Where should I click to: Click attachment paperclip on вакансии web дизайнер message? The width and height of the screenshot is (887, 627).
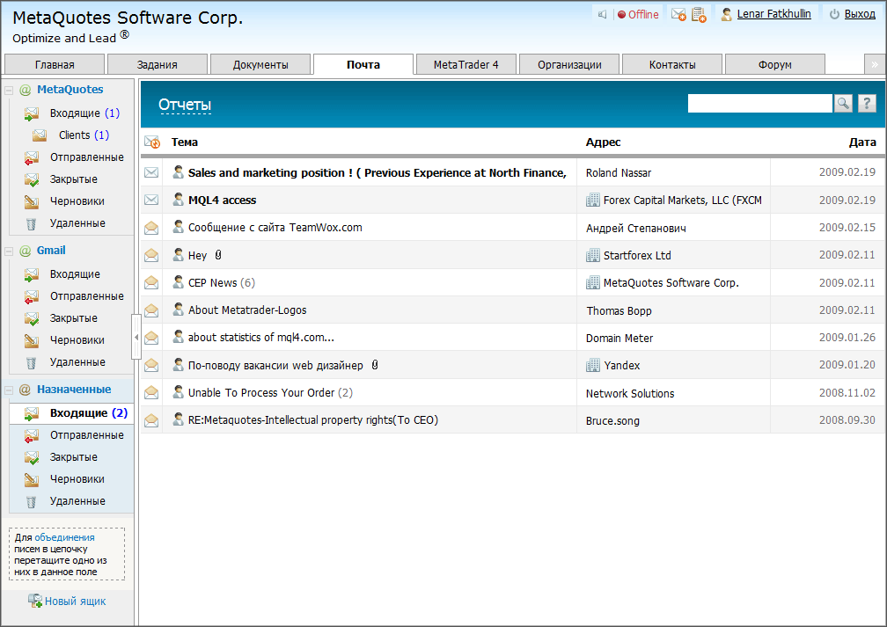(375, 365)
